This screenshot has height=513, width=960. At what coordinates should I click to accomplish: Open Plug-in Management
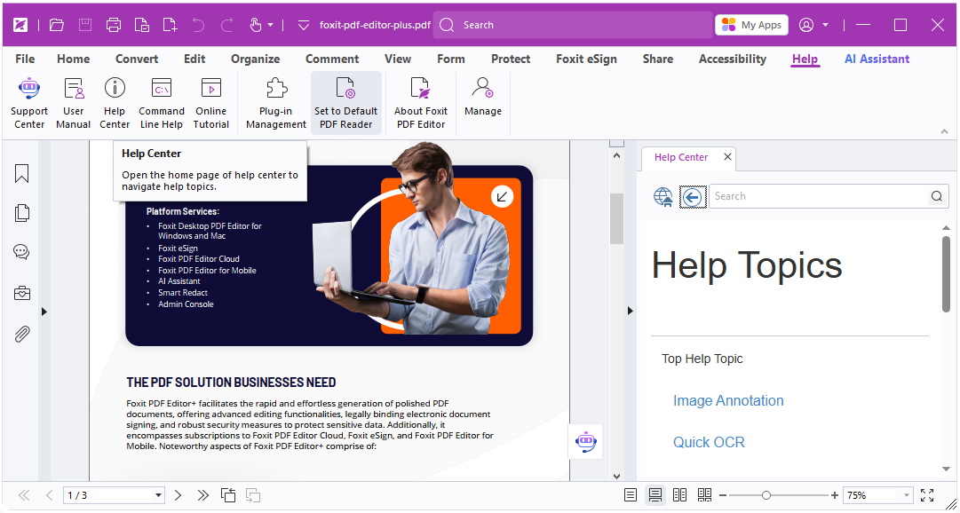coord(276,103)
